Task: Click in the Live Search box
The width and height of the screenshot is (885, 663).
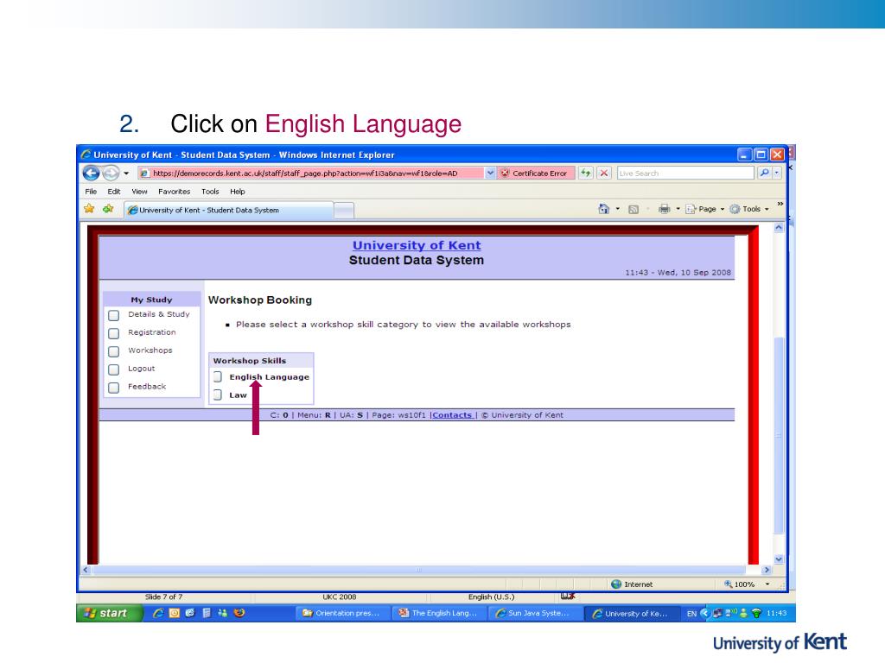Action: 685,173
